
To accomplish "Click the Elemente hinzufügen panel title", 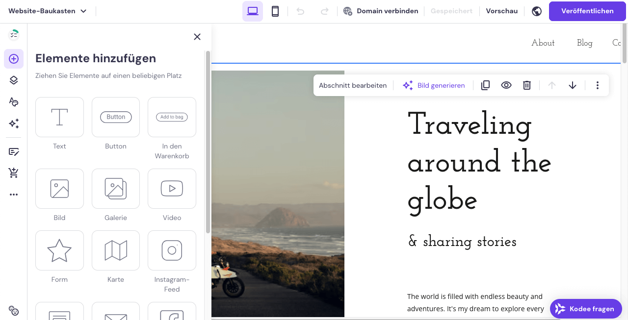I will click(96, 58).
